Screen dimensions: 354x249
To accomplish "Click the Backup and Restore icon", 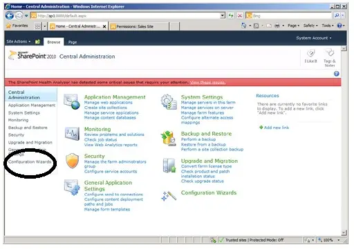I will click(x=169, y=138).
